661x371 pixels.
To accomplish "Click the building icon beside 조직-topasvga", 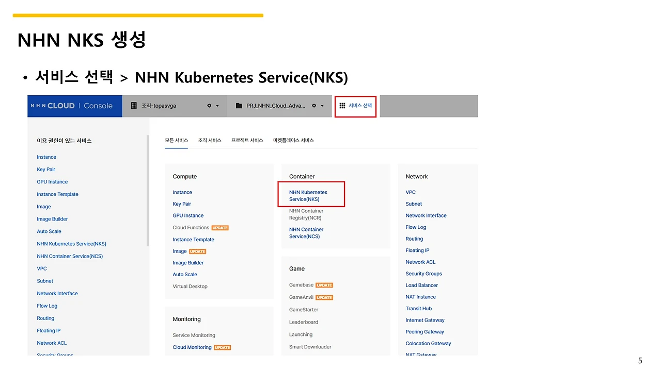I will point(134,106).
